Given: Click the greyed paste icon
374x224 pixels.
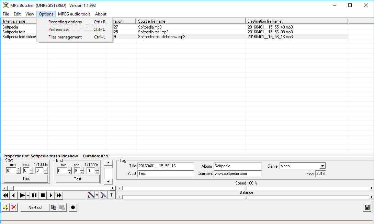Looking at the screenshot, I should point(62,208).
